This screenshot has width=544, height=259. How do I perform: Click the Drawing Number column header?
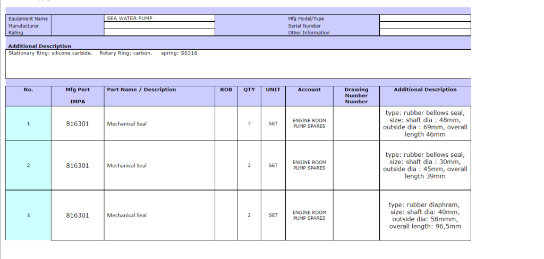click(x=356, y=95)
